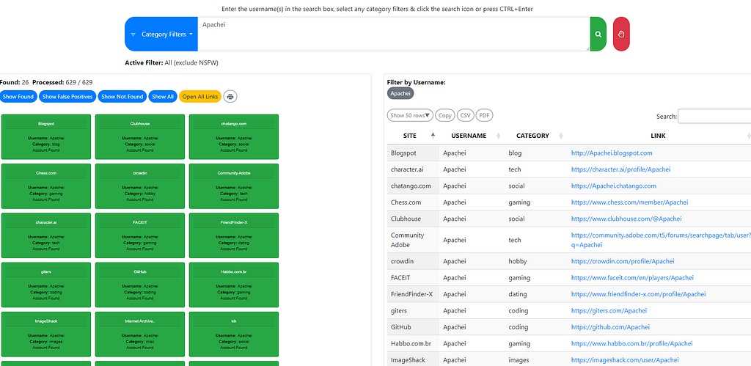The height and width of the screenshot is (366, 751).
Task: Click the FACEIT result card
Action: (140, 235)
